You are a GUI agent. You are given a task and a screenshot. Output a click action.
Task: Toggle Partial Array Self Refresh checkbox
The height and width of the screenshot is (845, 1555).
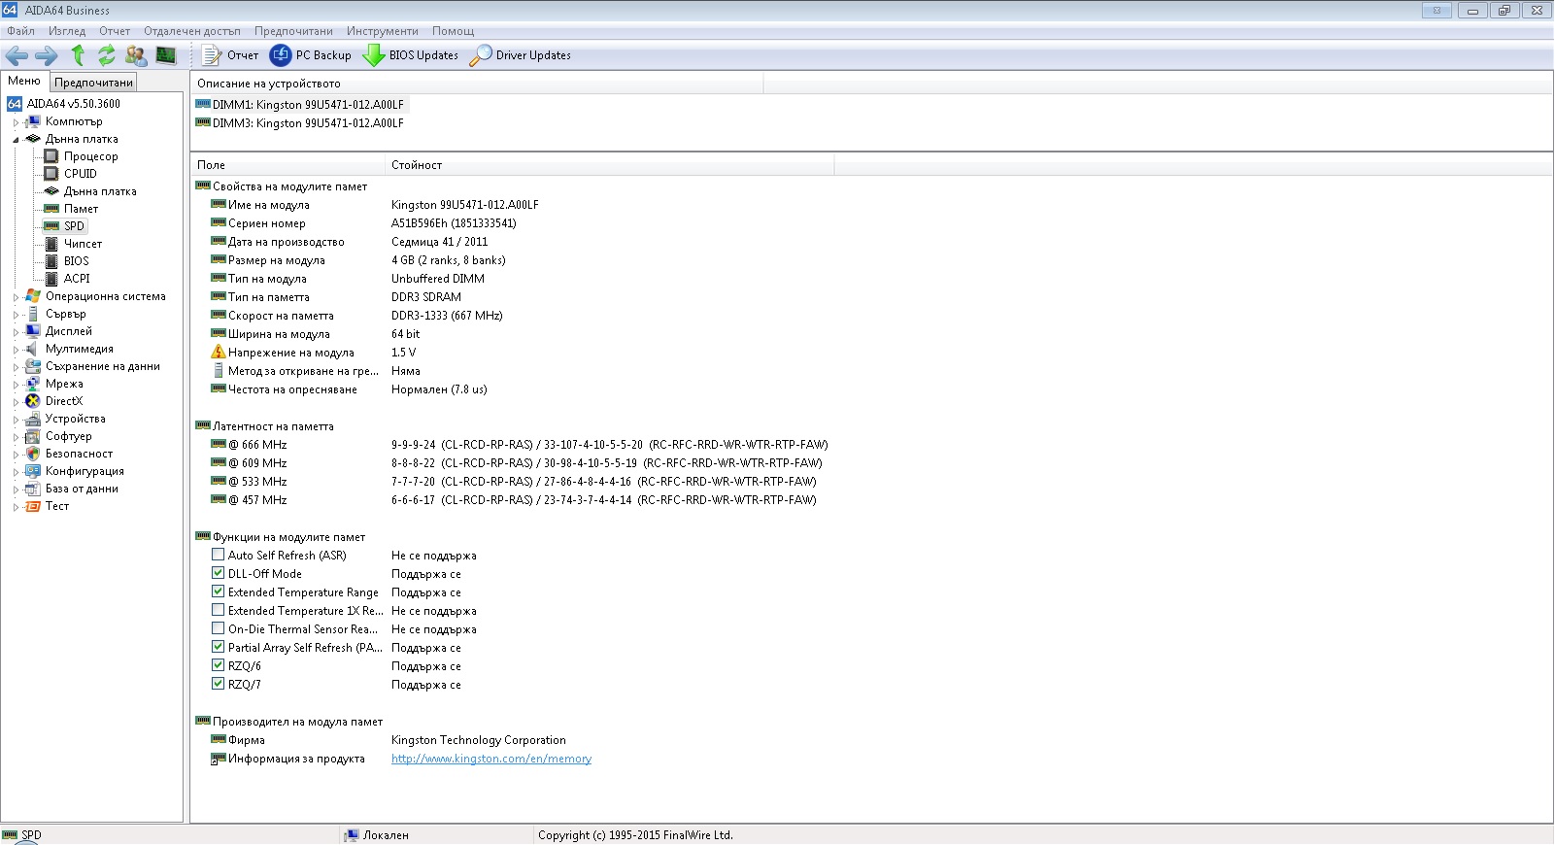tap(218, 647)
